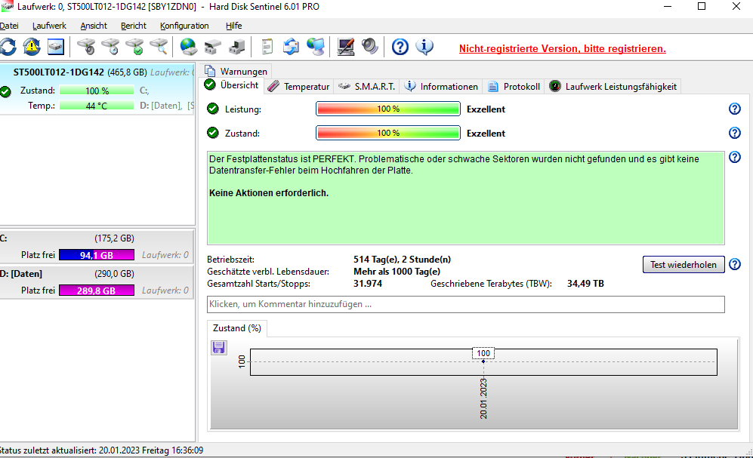Click the 31.974 starts/stops value
Image resolution: width=753 pixels, height=458 pixels.
(x=368, y=284)
